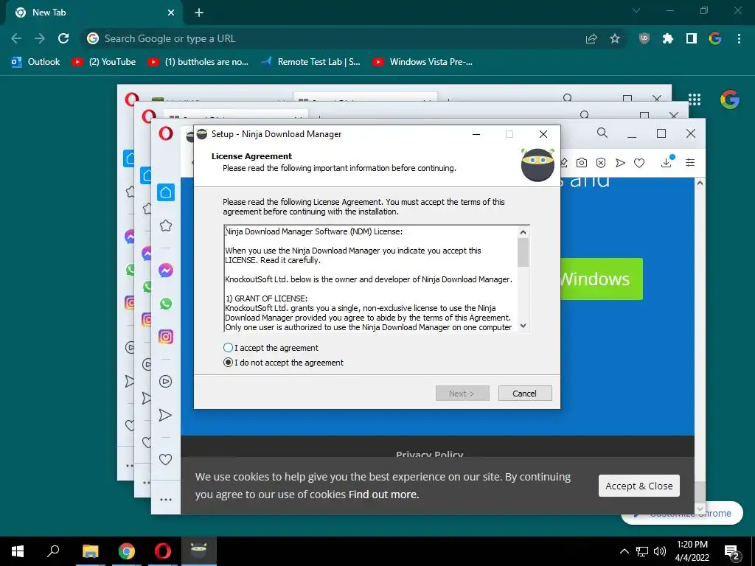This screenshot has height=566, width=755.
Task: Expand the system tray hidden icons chevron
Action: click(x=624, y=551)
